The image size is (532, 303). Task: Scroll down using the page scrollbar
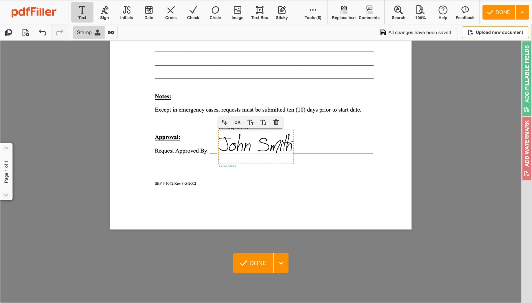(x=6, y=195)
